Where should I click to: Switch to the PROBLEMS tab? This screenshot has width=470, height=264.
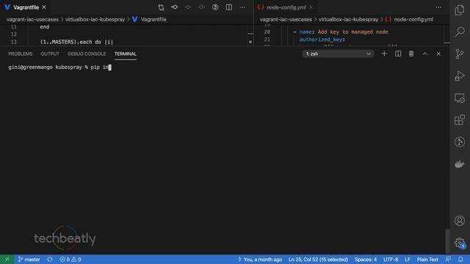click(x=21, y=54)
